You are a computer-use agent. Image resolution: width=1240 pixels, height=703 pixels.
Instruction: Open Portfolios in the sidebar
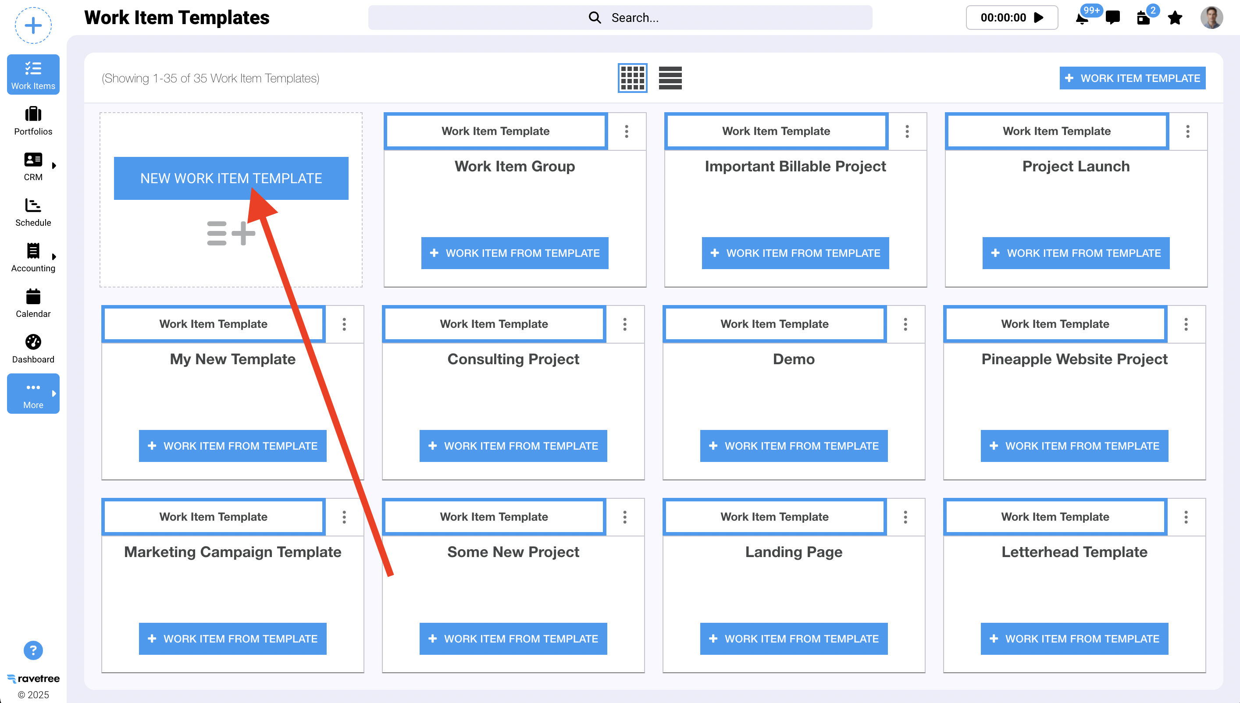point(33,121)
